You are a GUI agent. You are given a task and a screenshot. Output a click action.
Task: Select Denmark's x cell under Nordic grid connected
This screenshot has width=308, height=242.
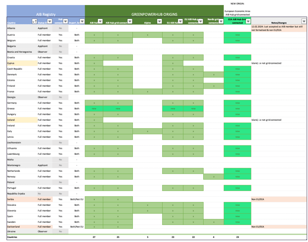click(214, 74)
